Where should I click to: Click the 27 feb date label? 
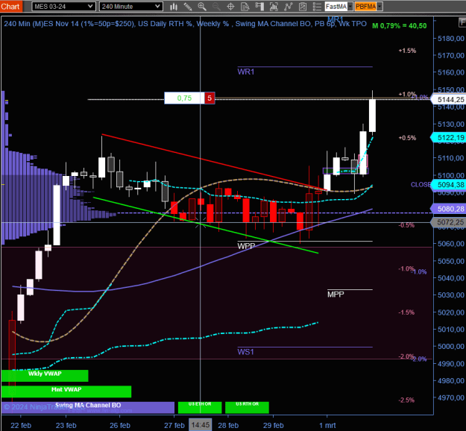(174, 425)
